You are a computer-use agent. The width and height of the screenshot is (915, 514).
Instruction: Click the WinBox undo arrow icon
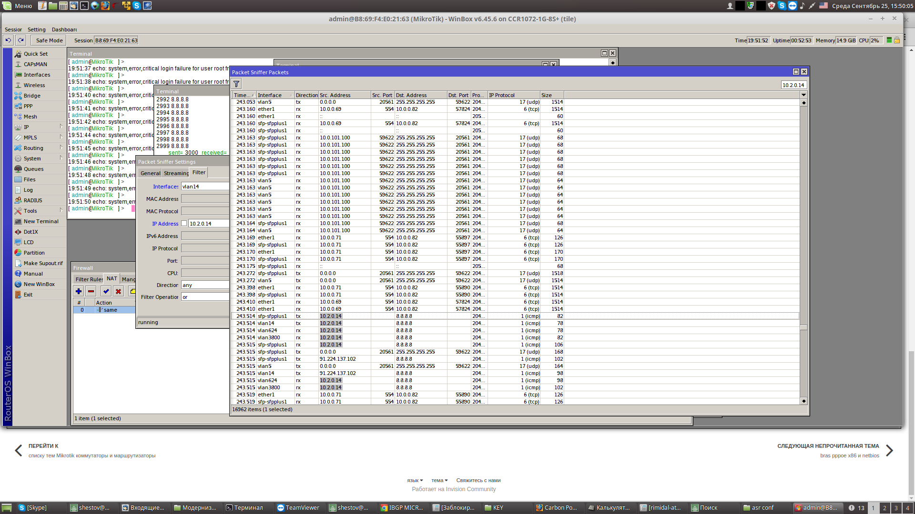(8, 40)
